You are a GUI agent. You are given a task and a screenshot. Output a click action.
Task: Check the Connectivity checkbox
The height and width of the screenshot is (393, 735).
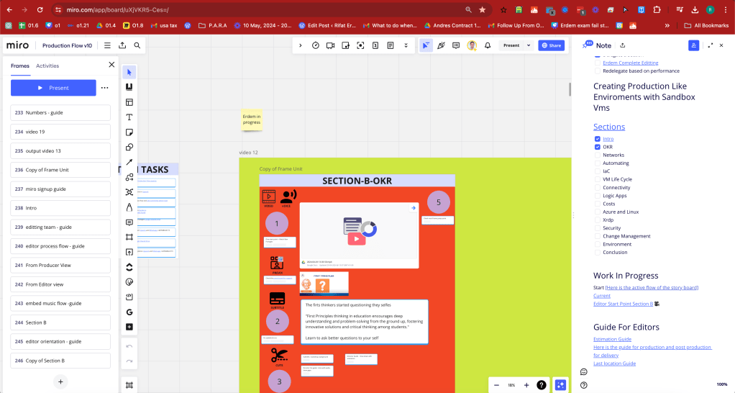pos(597,188)
